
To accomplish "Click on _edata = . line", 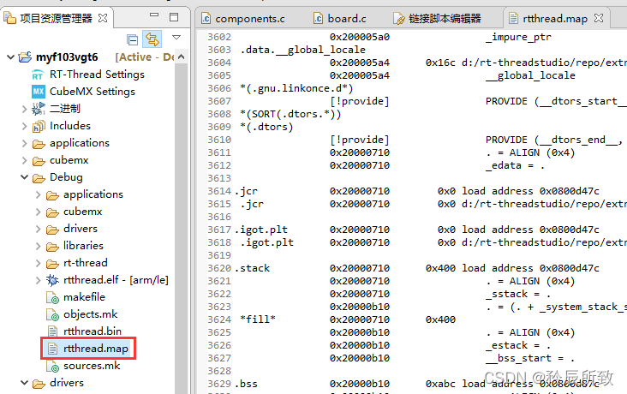I will [x=515, y=165].
